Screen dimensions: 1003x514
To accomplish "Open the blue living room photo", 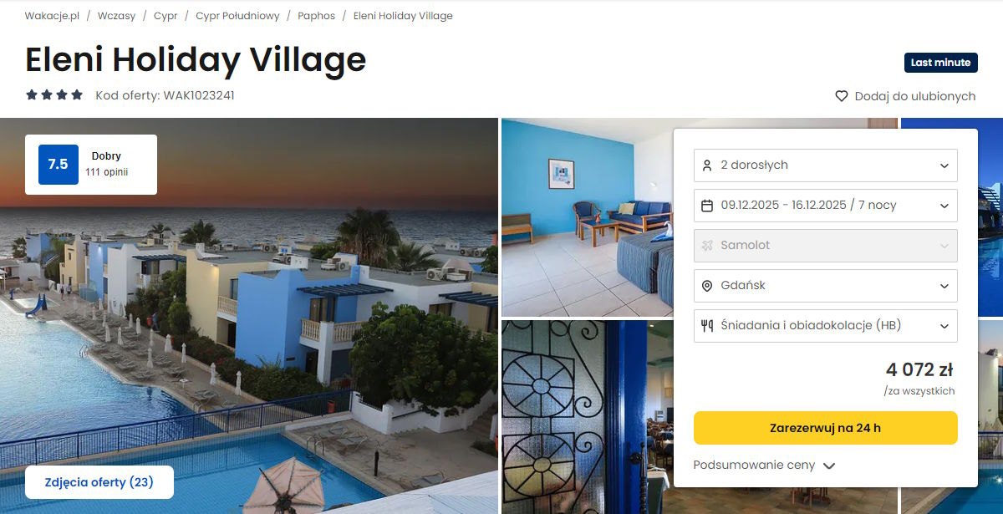I will [x=588, y=217].
